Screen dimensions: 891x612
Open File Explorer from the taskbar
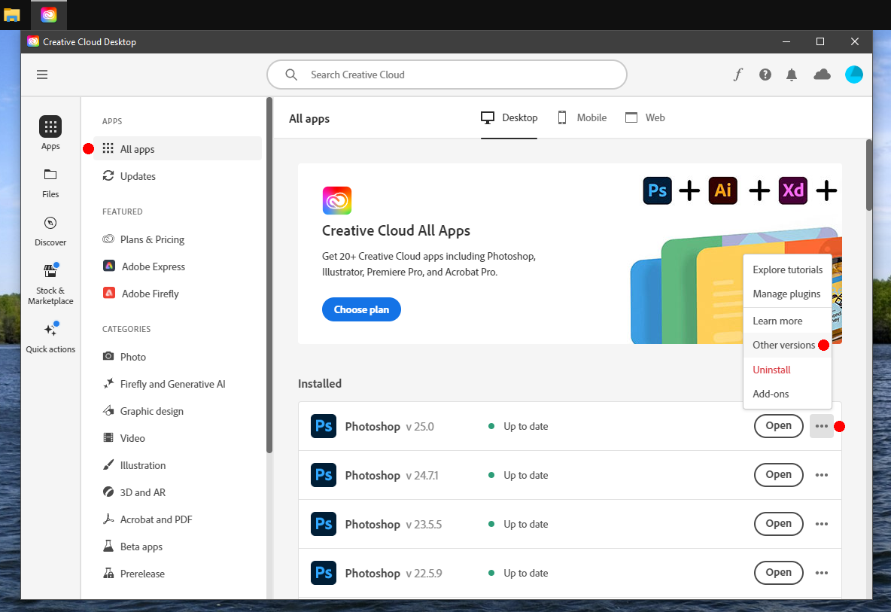pos(12,14)
